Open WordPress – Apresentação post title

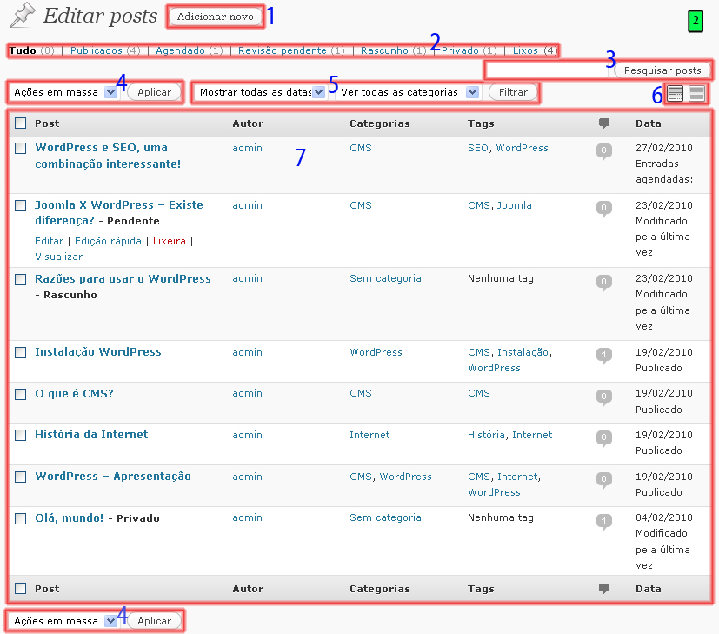click(x=113, y=477)
